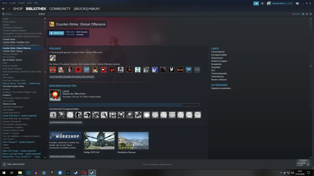Select Day of Defeat: Source in list
Viewport: 314px width, 176px height.
click(x=12, y=60)
